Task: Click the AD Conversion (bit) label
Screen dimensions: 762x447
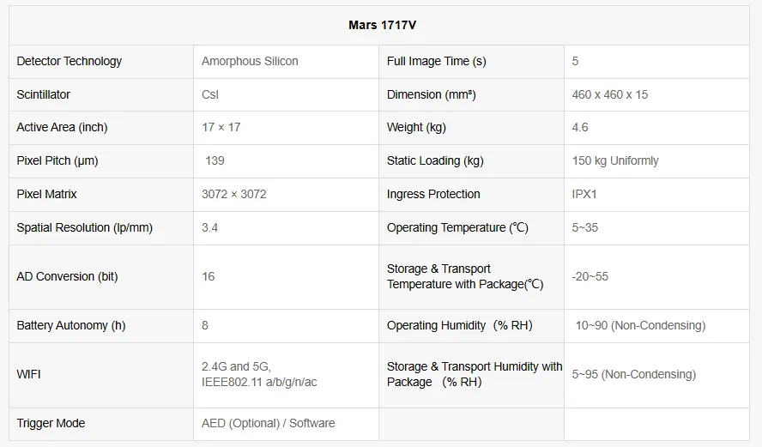Action: point(67,276)
